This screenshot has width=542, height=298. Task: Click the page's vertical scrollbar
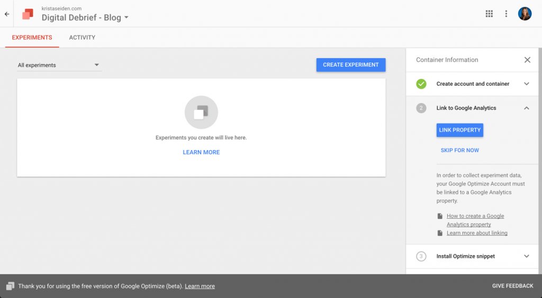click(540, 161)
